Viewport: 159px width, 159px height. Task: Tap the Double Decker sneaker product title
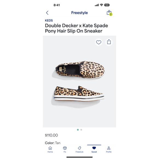pos(76,28)
